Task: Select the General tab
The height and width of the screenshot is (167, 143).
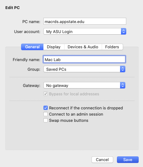Action: point(32,47)
